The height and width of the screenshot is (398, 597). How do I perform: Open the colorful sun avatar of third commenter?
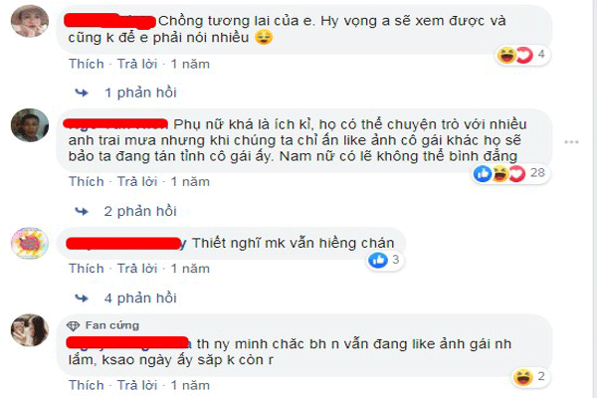tap(30, 243)
